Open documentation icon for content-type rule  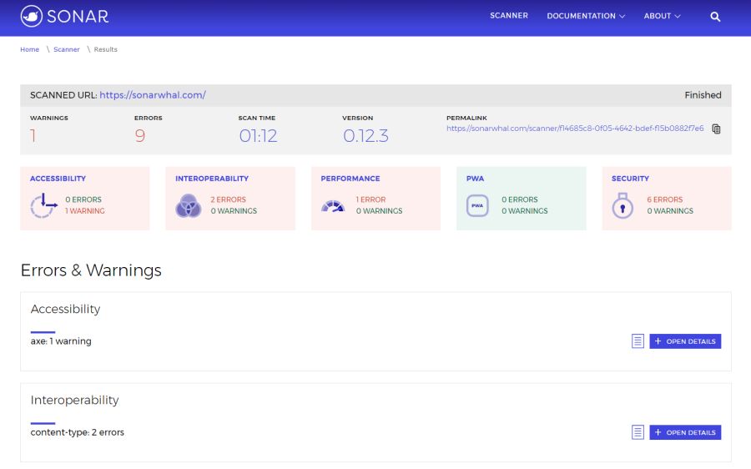pyautogui.click(x=638, y=432)
